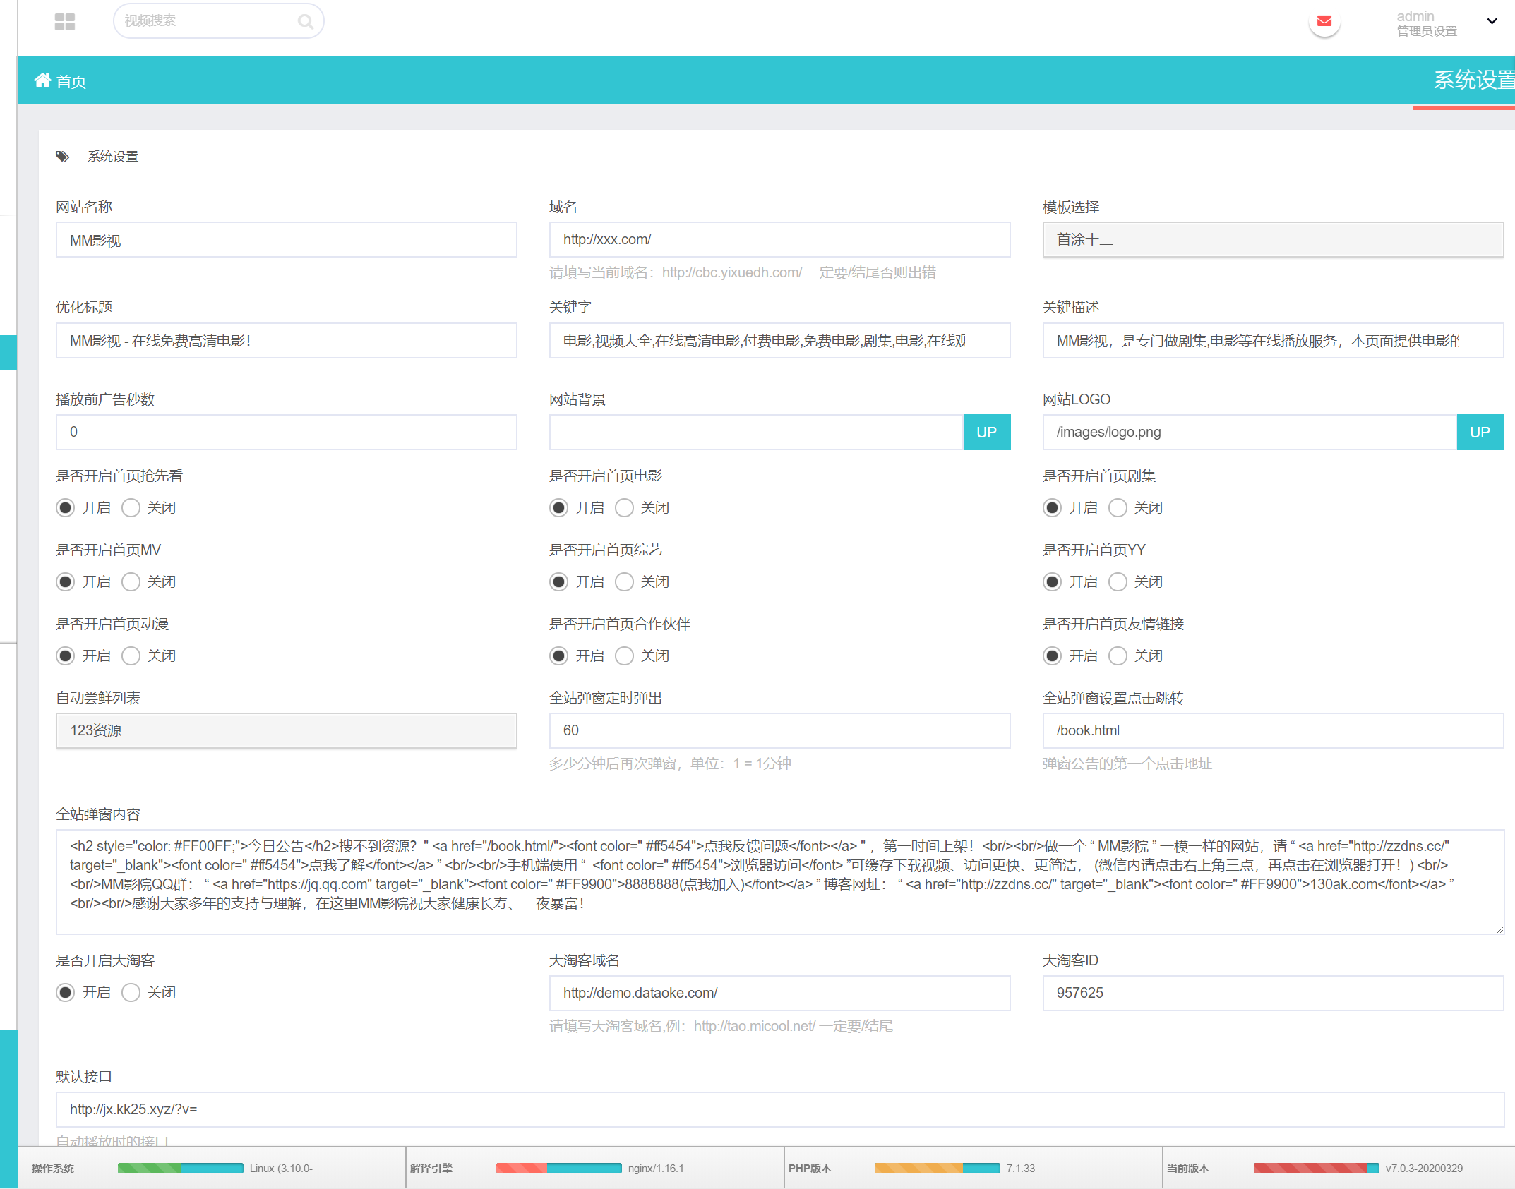1515x1189 pixels.
Task: Open the 首页 menu item
Action: (71, 80)
